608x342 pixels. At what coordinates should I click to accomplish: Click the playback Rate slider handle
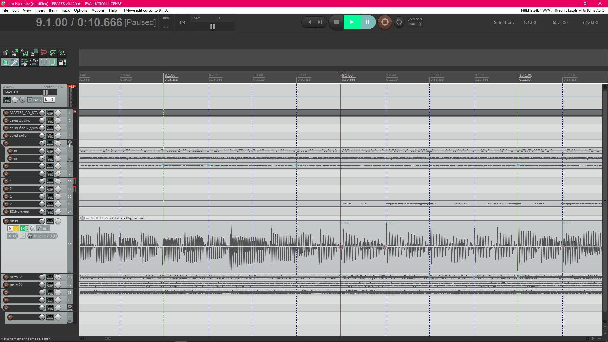click(x=212, y=27)
